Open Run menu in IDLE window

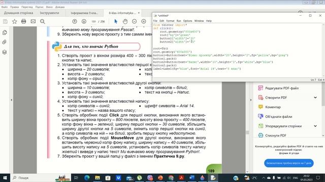179,21
